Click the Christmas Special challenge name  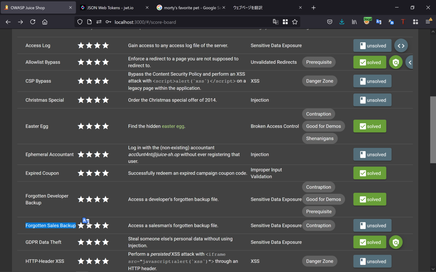[45, 100]
